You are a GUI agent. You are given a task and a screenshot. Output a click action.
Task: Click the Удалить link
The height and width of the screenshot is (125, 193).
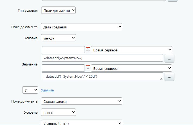47,90
